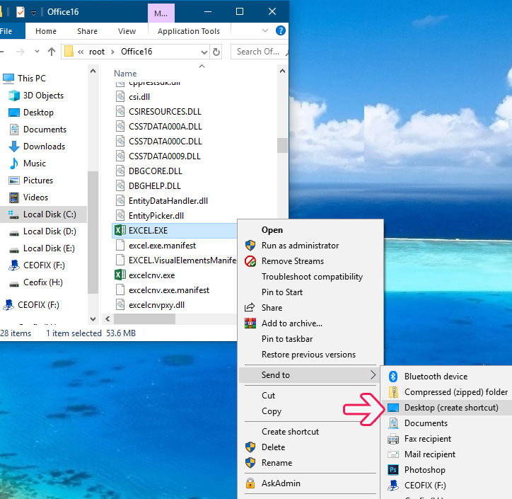Viewport: 512px width, 499px height.
Task: Click the breadcrumb chevron after root
Action: click(112, 52)
